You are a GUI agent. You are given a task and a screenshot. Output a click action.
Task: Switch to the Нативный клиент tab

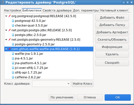coord(114,11)
